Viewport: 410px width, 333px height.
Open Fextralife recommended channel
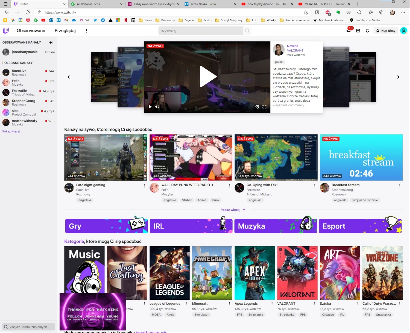(28, 92)
